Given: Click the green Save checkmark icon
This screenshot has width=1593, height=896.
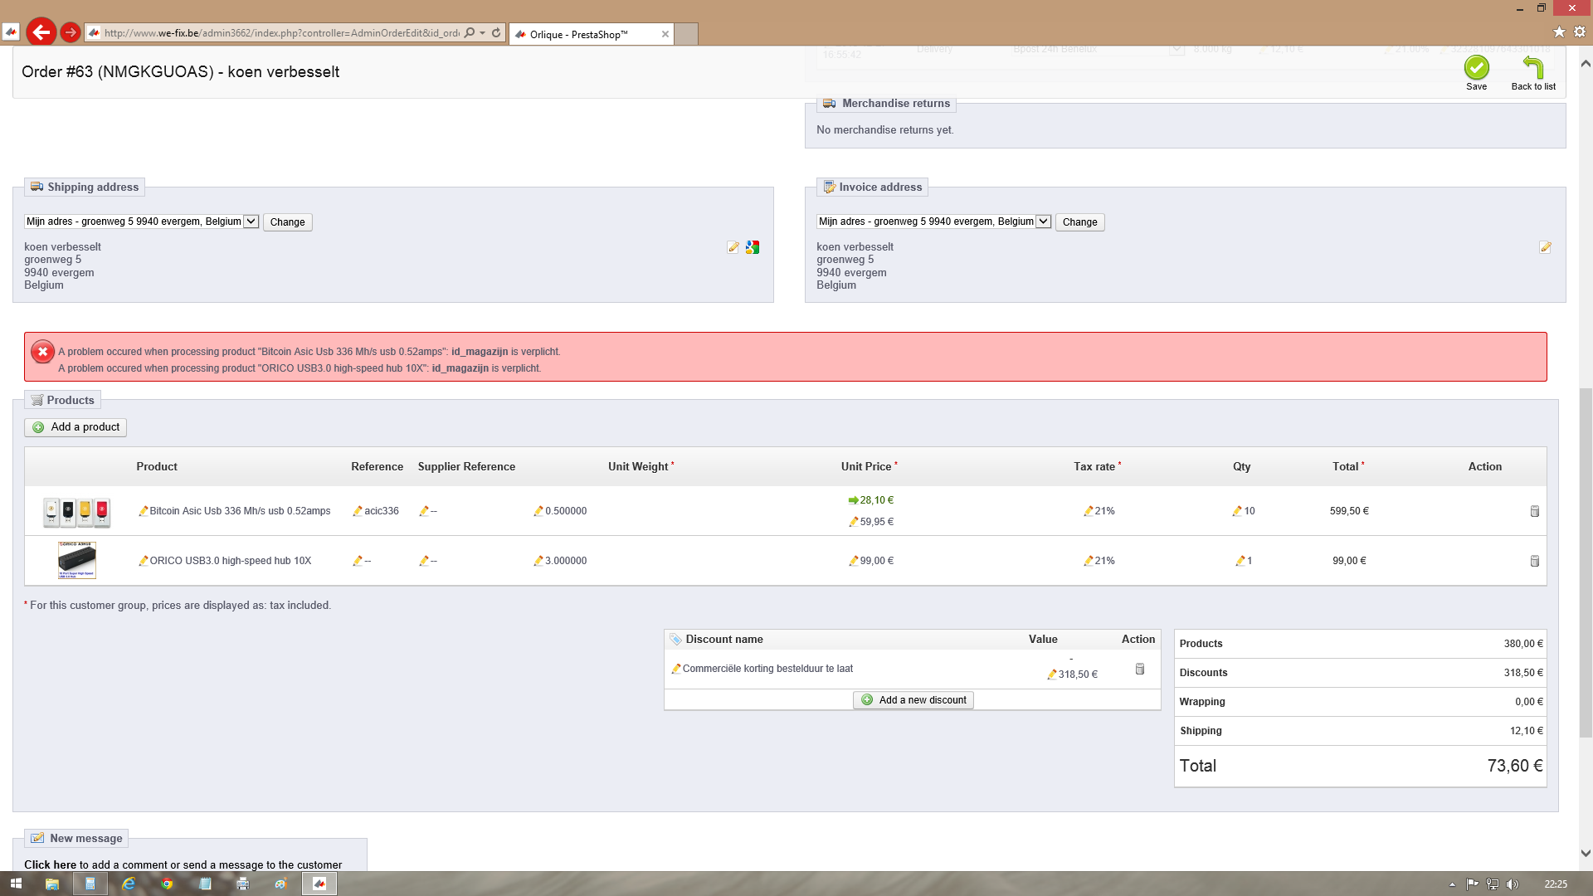Looking at the screenshot, I should click(x=1476, y=68).
